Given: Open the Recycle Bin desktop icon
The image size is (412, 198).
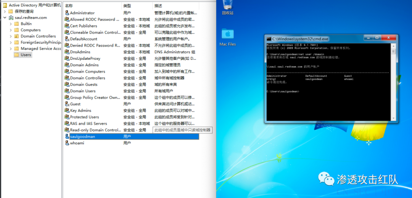Looking at the screenshot, I should pyautogui.click(x=227, y=7).
